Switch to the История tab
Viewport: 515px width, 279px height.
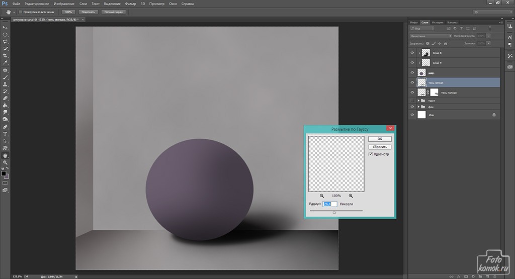pyautogui.click(x=438, y=22)
